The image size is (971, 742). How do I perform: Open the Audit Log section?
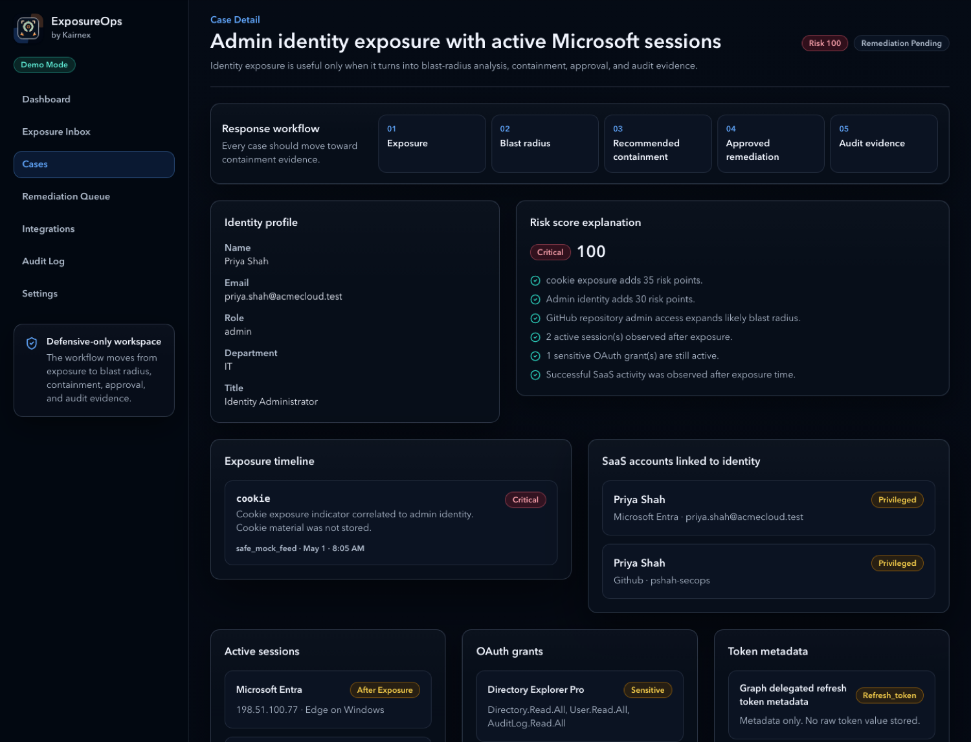94,261
